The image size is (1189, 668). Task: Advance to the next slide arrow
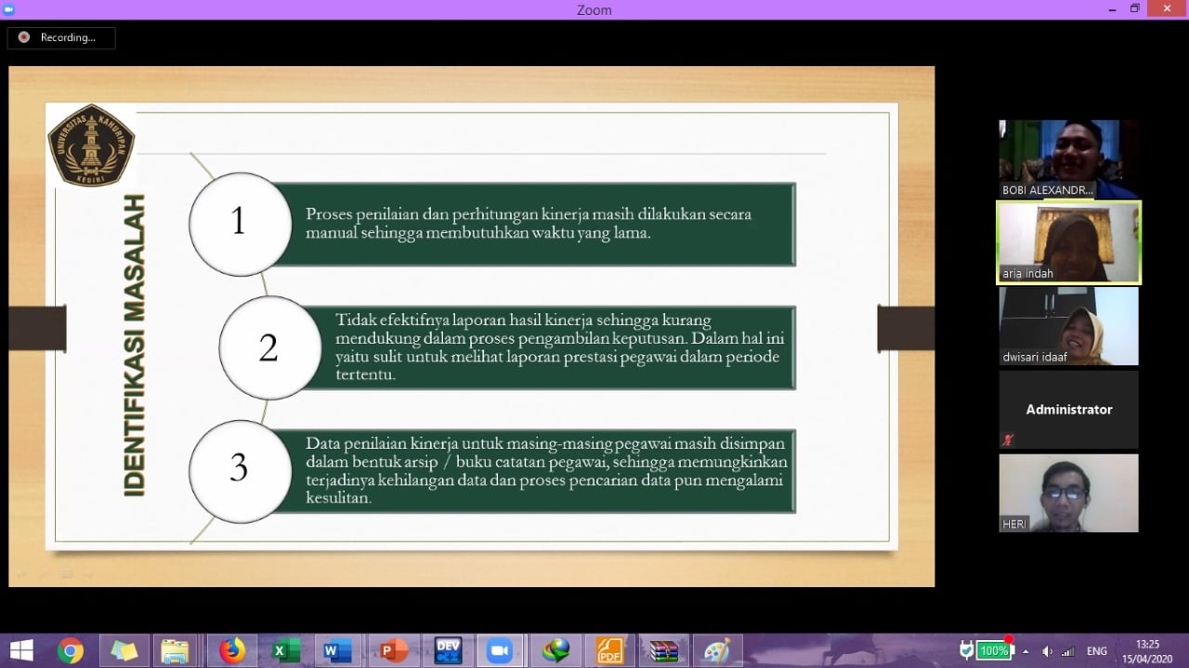906,328
